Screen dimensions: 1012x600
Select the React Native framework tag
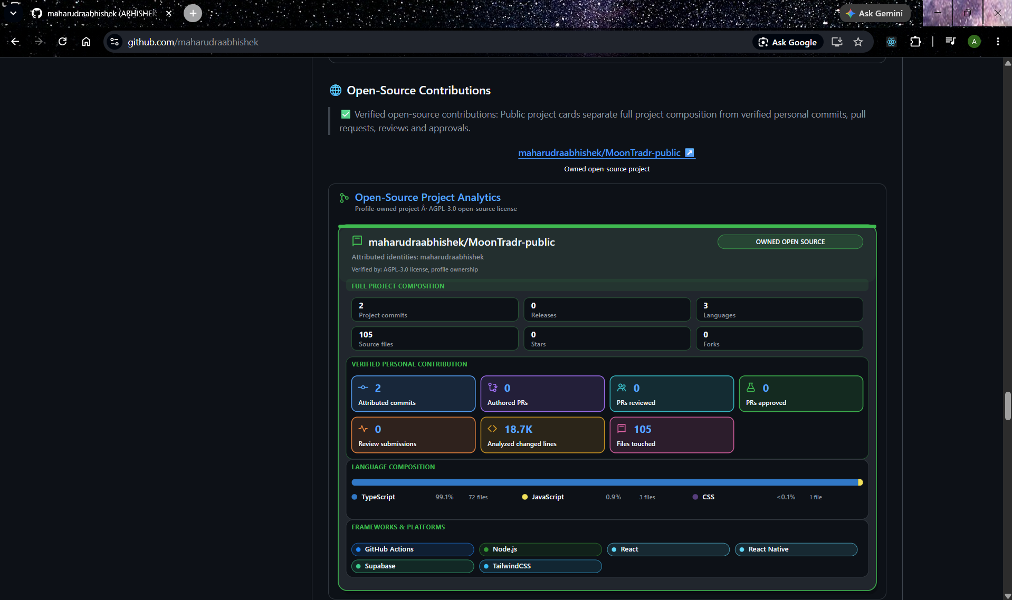point(796,549)
